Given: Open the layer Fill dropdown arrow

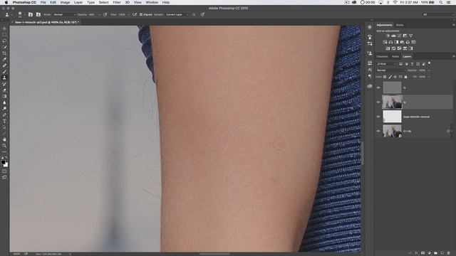Looking at the screenshot, I should click(x=429, y=77).
